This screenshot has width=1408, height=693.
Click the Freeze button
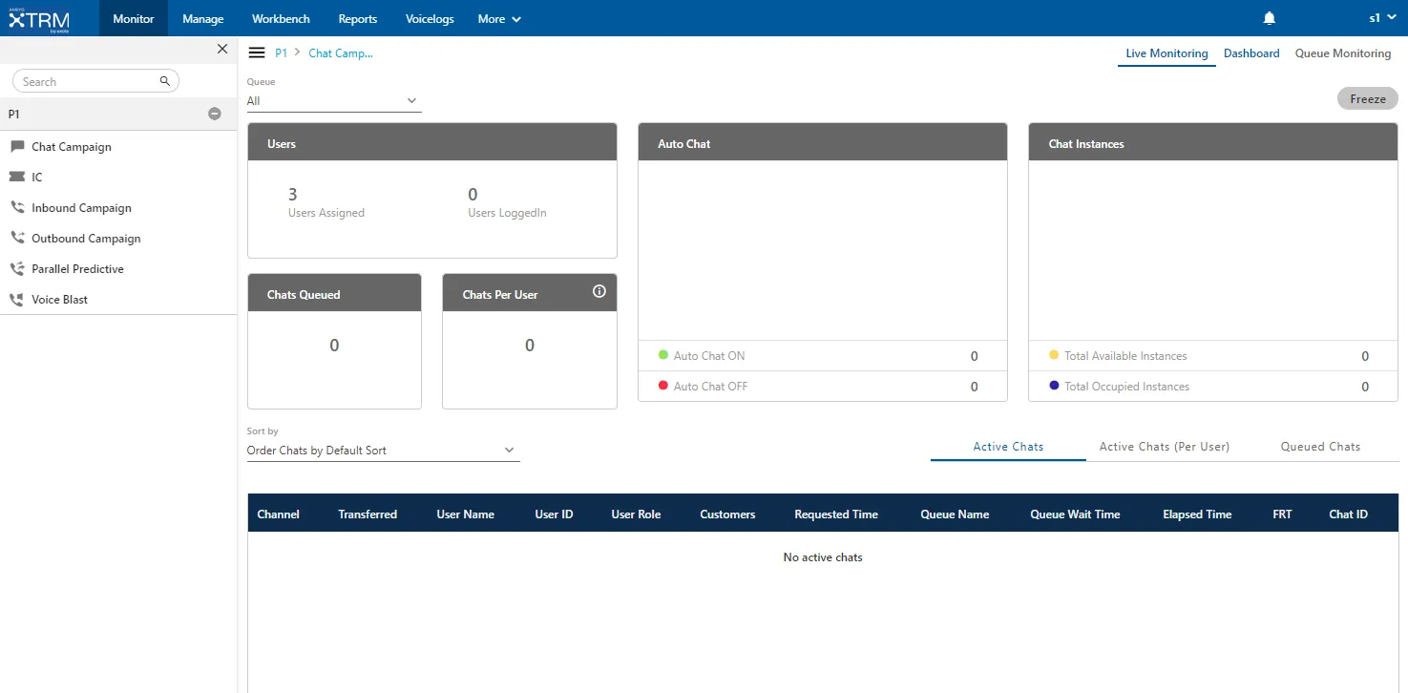(1368, 98)
